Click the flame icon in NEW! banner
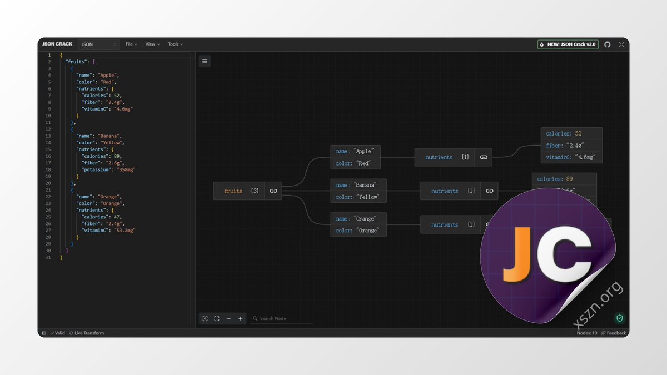The width and height of the screenshot is (667, 375). (543, 44)
